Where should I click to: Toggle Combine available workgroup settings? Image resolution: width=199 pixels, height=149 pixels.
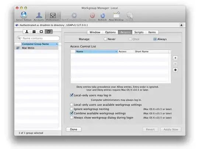point(71,113)
